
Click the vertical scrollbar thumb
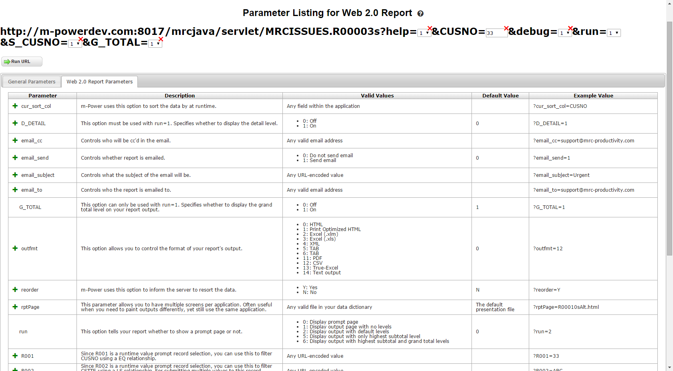click(x=669, y=138)
